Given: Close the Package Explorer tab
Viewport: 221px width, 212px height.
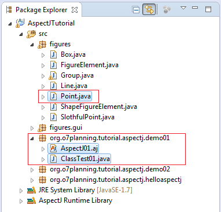Looking at the screenshot, I should [75, 10].
